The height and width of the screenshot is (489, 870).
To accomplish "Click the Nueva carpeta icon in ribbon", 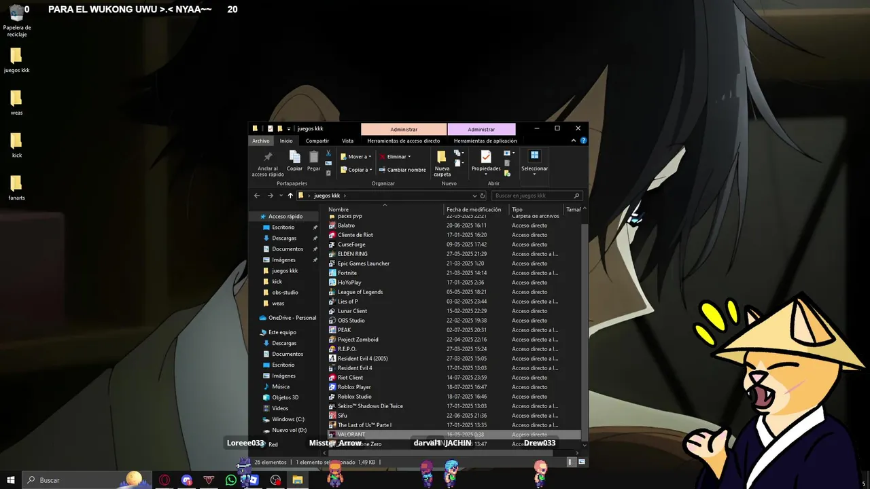I will coord(442,157).
